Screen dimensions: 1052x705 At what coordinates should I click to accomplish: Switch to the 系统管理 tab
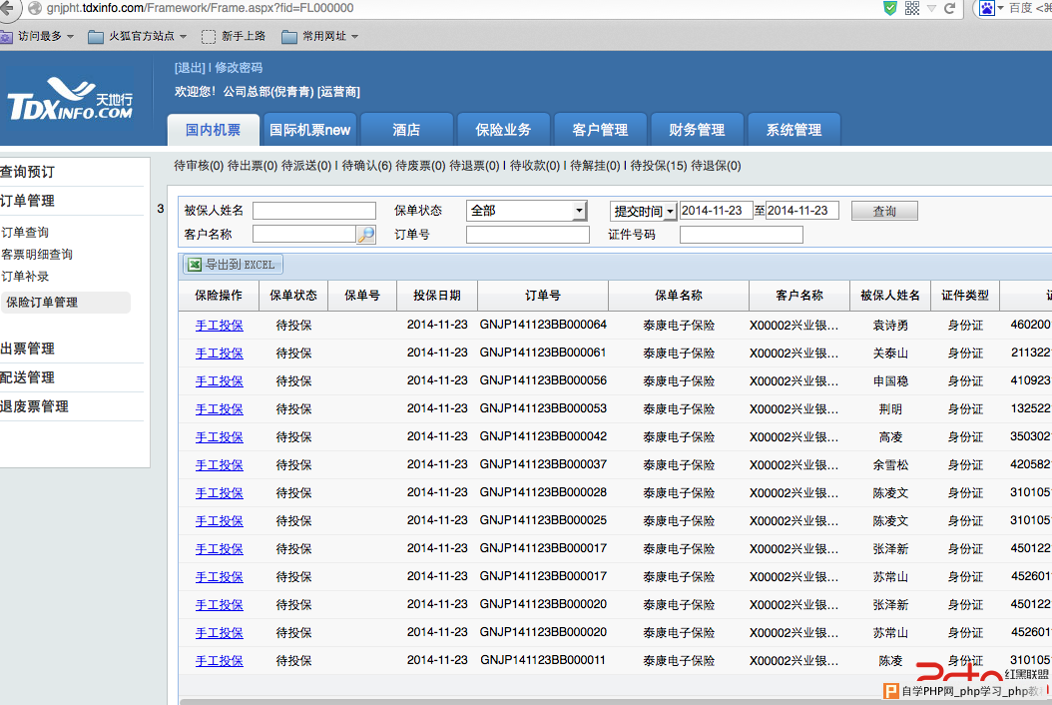click(793, 130)
